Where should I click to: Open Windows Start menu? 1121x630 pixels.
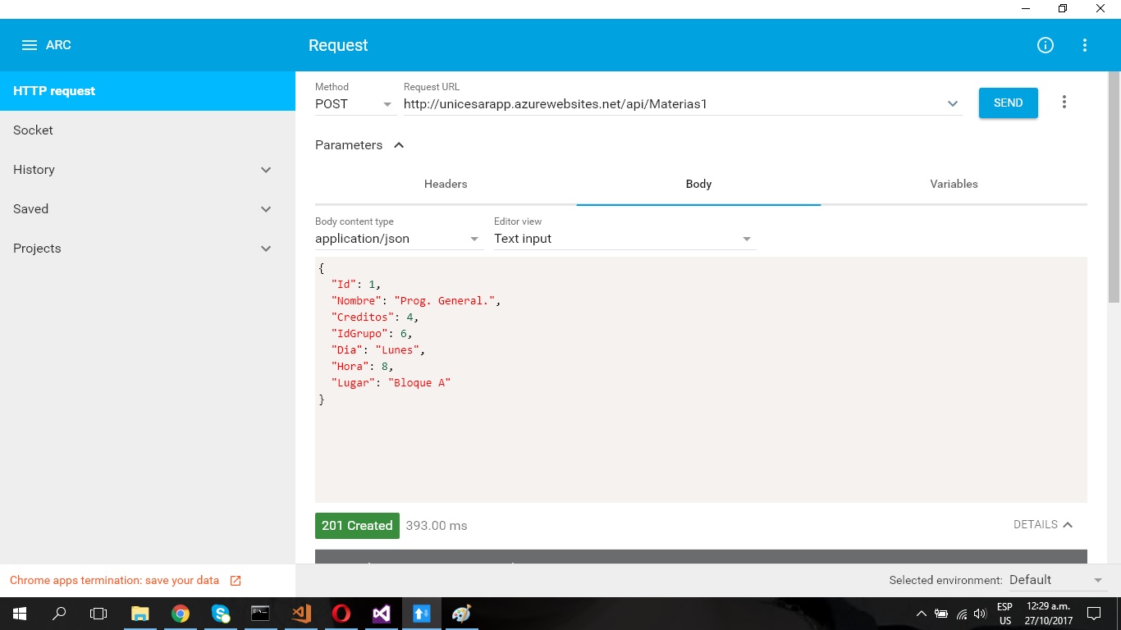click(19, 614)
